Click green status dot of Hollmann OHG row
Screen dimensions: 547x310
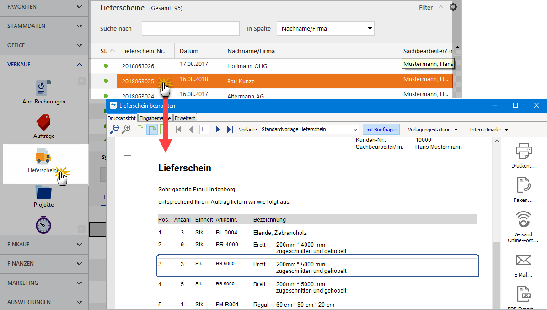click(106, 65)
